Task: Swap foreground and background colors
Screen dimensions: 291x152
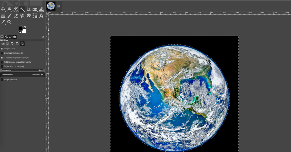Action: tap(25, 27)
